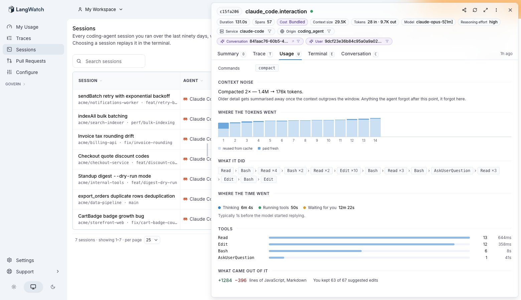Expand the trace panel to full view
This screenshot has width=521, height=300.
tap(486, 10)
